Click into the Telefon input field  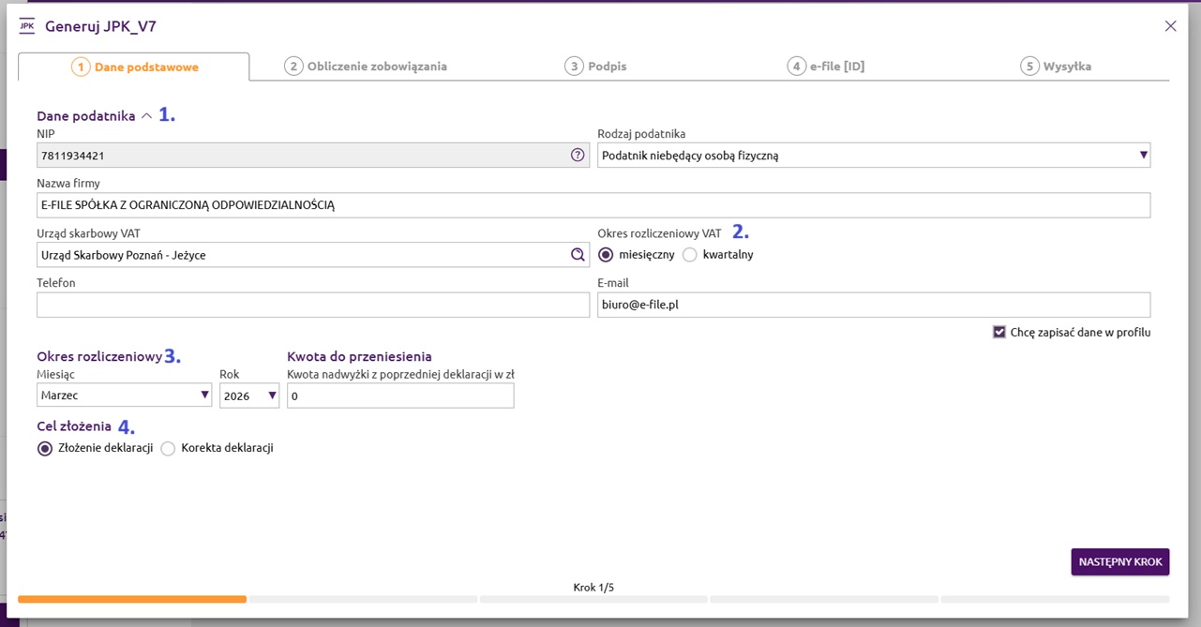[313, 306]
